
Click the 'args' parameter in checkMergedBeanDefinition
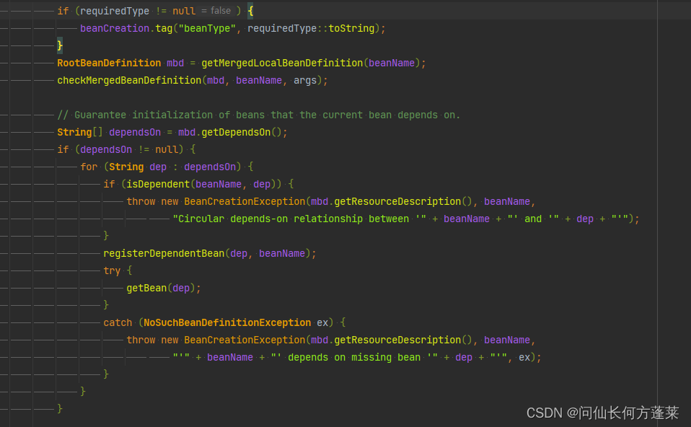tap(305, 81)
